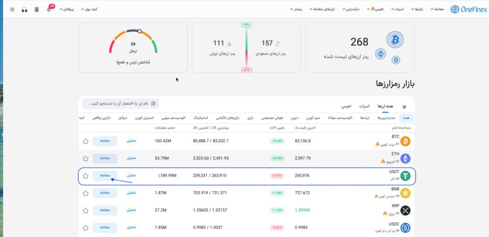
Task: Toggle the sun light/dark theme icon
Action: 12,10
